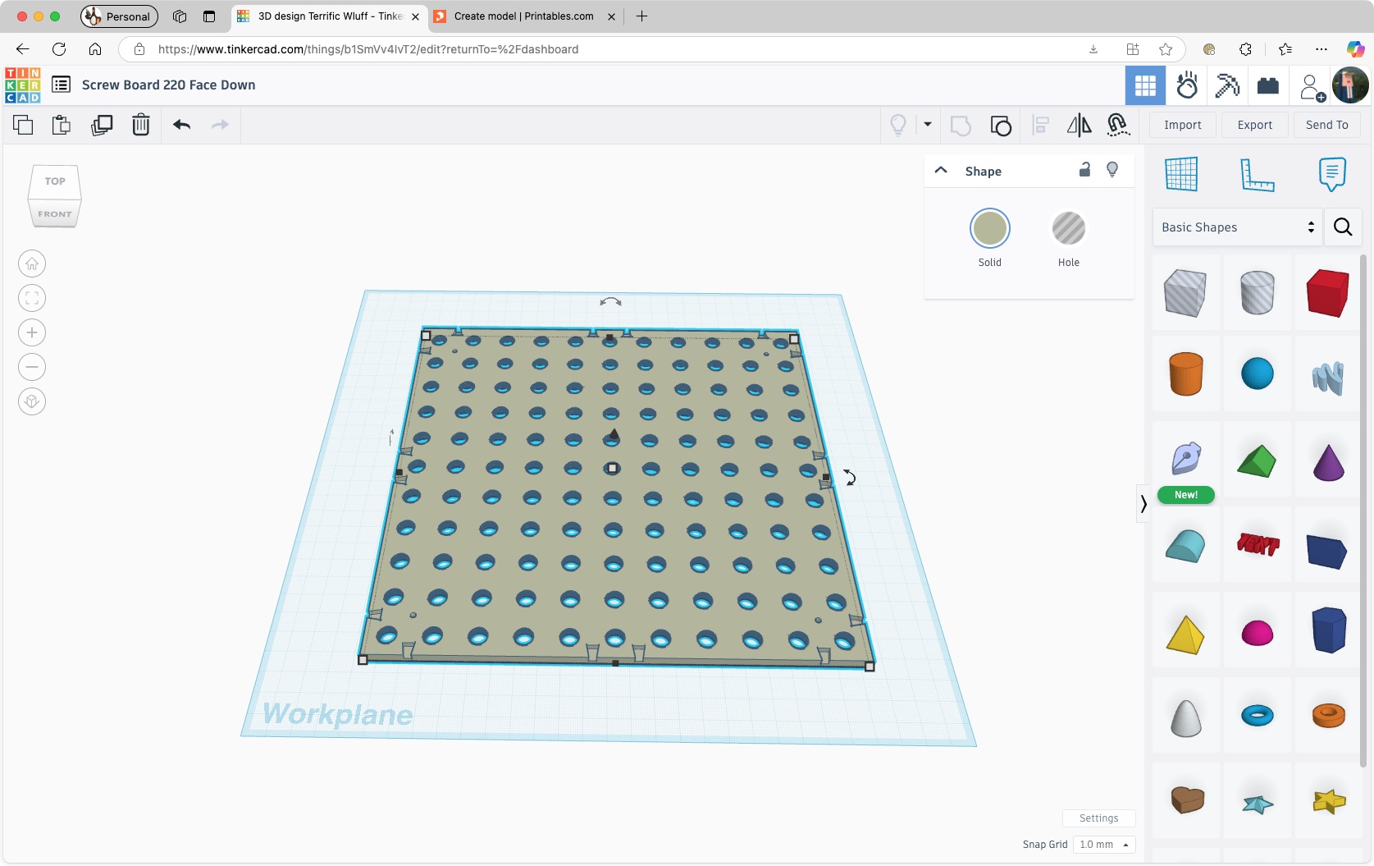Viewport: 1374px width, 866px height.
Task: Zoom in on the workplane
Action: pos(32,332)
